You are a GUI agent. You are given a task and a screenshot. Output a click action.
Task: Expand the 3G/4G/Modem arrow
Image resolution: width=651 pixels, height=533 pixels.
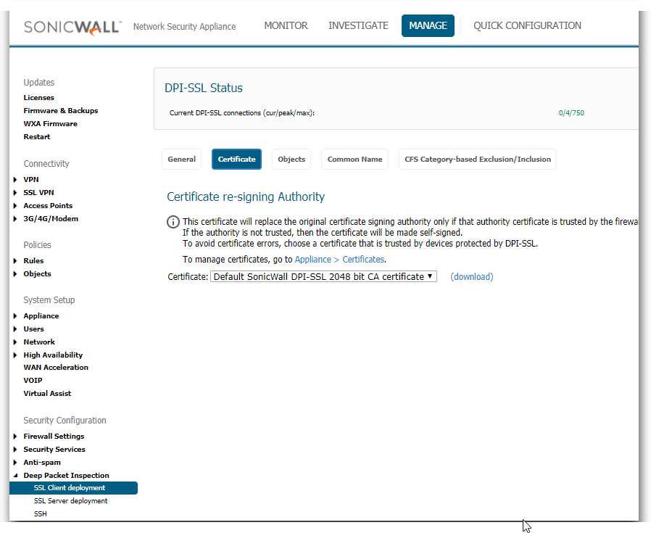pos(15,219)
